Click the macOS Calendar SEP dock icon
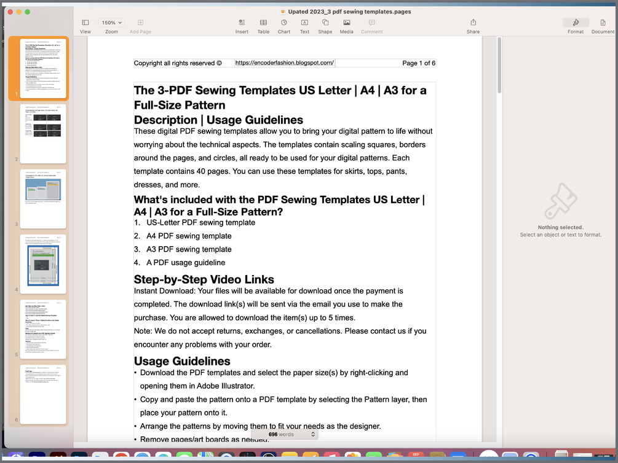Screen dimensions: 618x463 click(x=416, y=456)
